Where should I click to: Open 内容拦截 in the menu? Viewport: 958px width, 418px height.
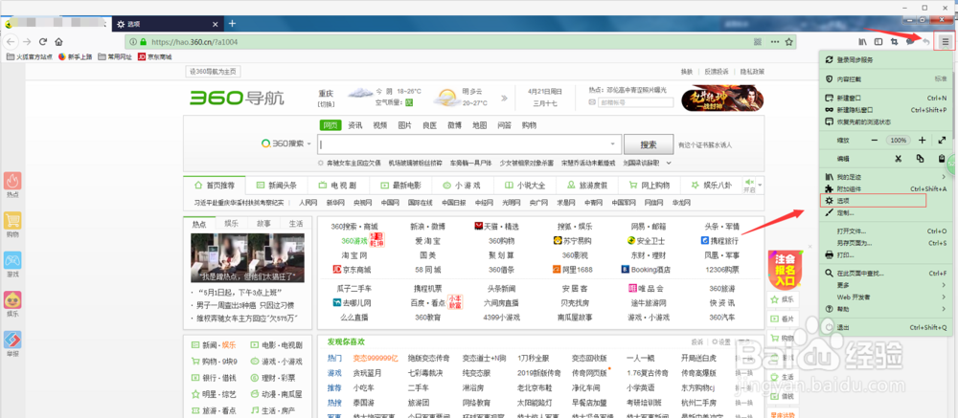point(886,78)
